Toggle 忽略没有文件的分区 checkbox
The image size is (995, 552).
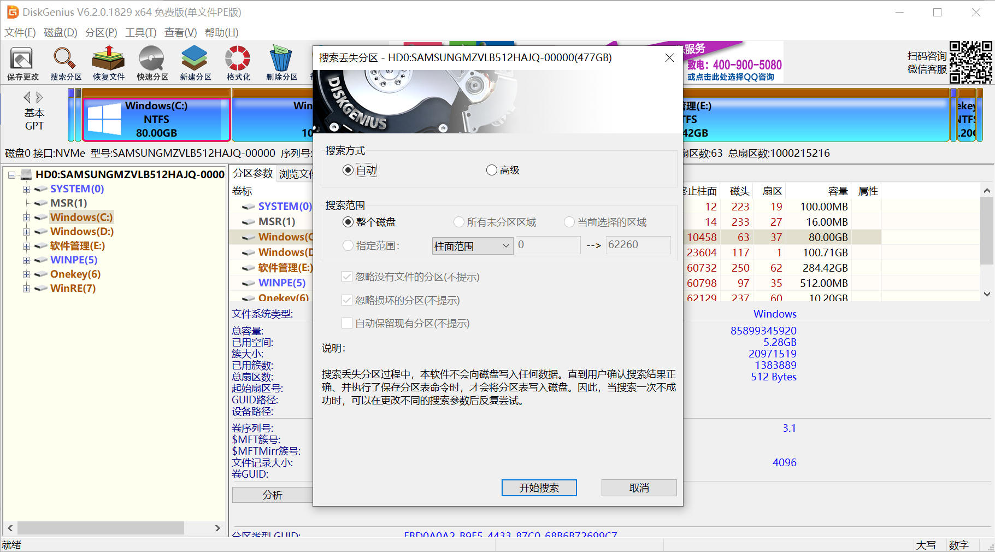pyautogui.click(x=346, y=277)
